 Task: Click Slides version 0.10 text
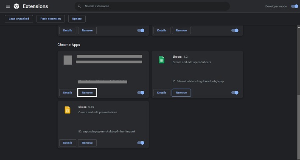click(x=91, y=107)
